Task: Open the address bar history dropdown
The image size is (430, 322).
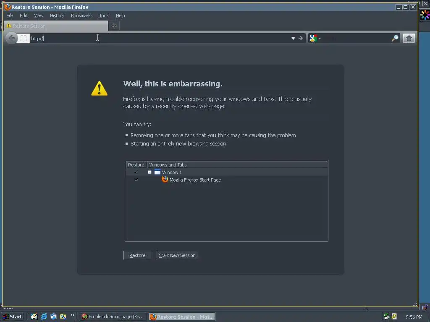Action: (x=293, y=38)
